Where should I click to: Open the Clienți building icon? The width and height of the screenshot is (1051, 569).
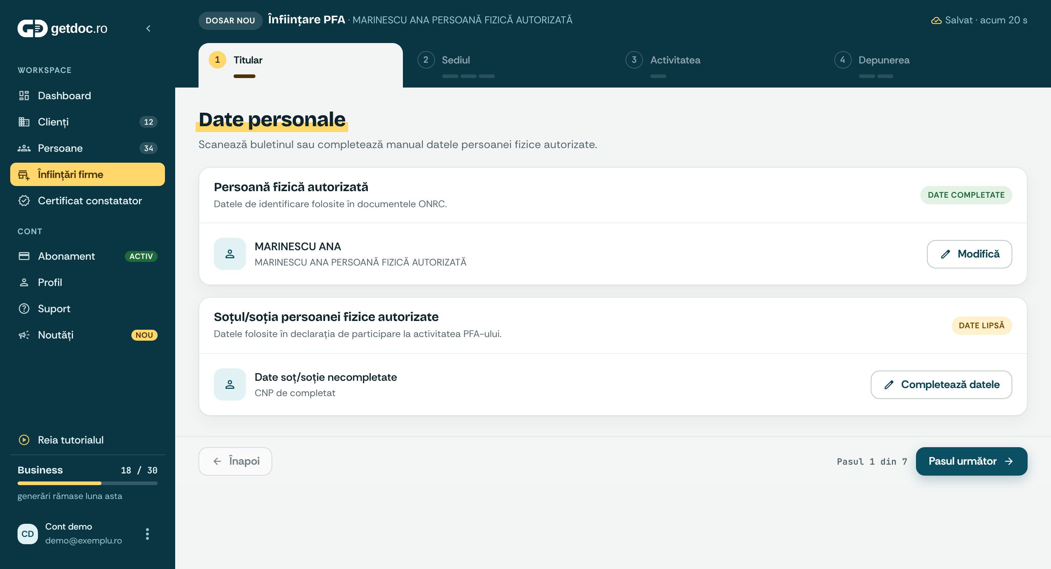point(24,121)
